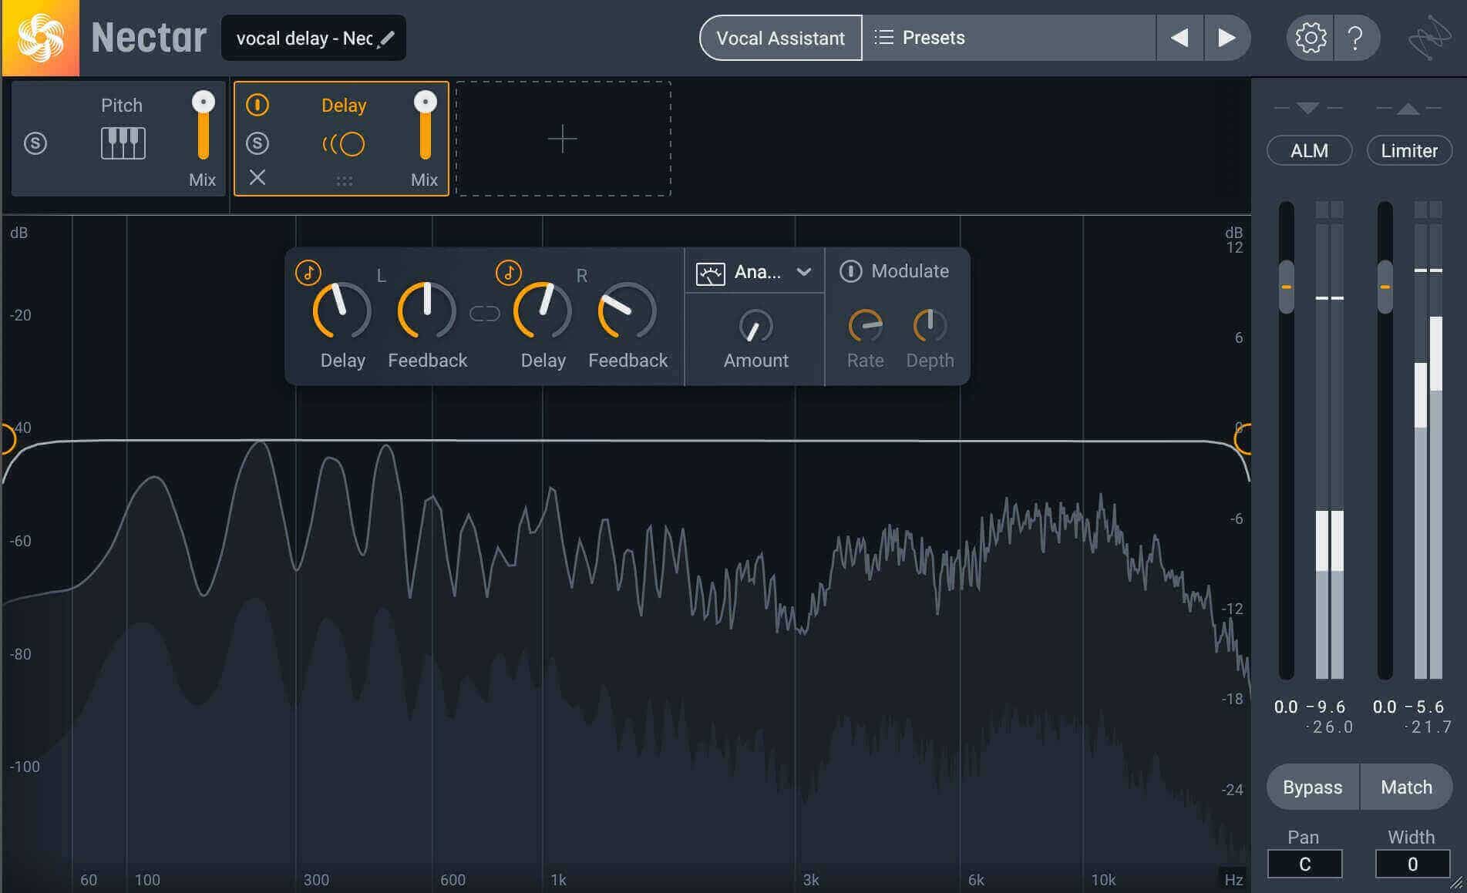Load the next preset arrow
This screenshot has width=1467, height=893.
coord(1226,38)
